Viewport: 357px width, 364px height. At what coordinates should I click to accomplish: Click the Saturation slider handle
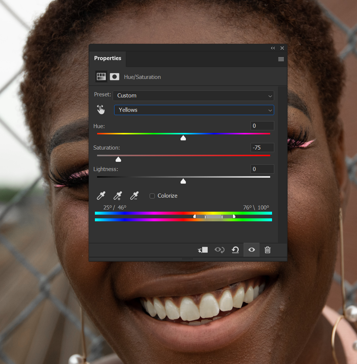[x=118, y=159]
